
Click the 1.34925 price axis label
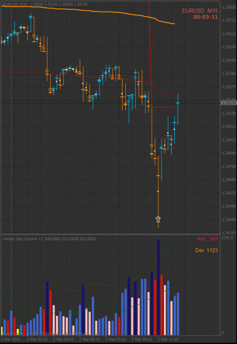[228, 140]
